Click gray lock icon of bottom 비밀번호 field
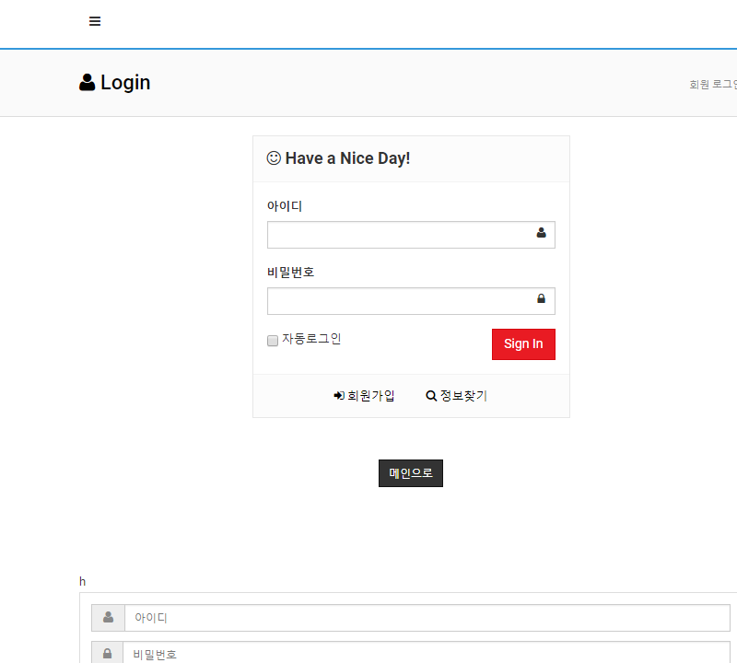 [x=108, y=653]
